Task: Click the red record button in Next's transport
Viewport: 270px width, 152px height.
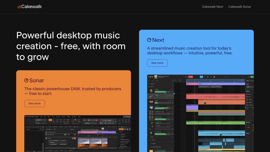Action: [214, 77]
